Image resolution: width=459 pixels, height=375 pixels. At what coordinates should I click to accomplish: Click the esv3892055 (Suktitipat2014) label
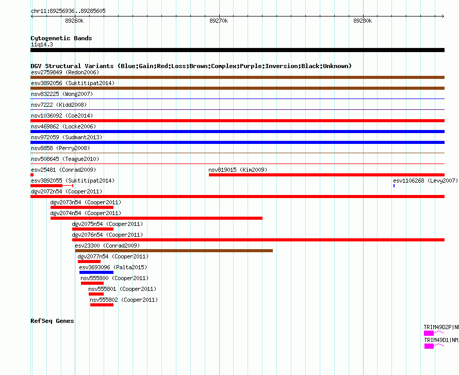pyautogui.click(x=73, y=181)
